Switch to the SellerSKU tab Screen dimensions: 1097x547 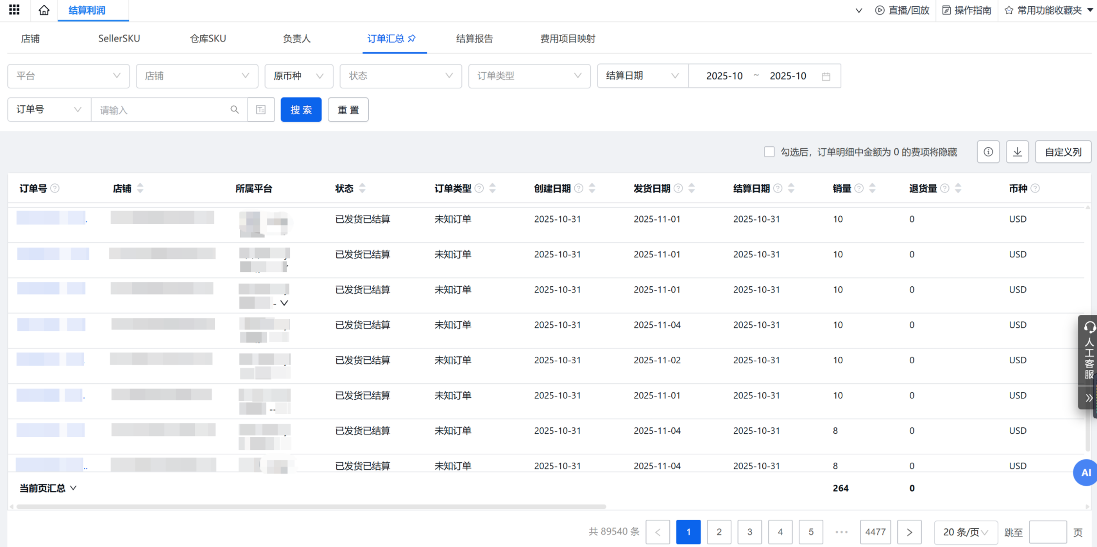[119, 39]
